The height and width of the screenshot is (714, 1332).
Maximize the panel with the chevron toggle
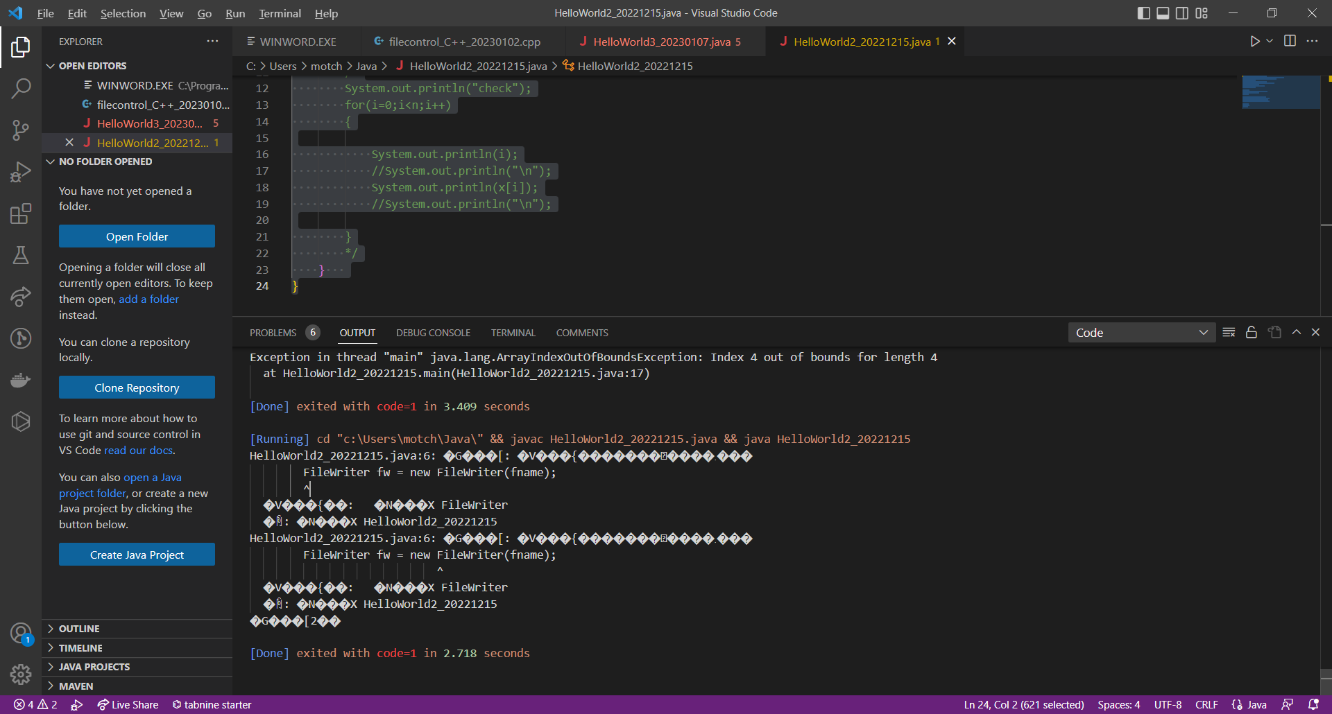click(1296, 332)
